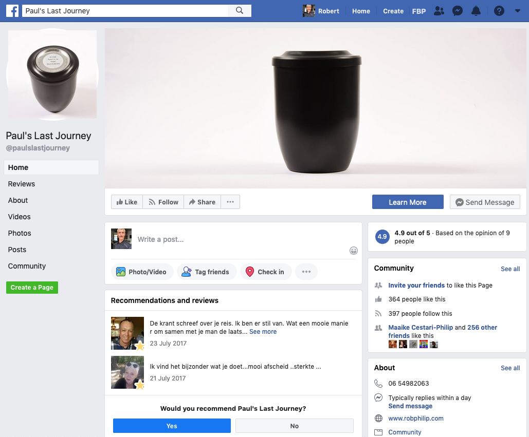Open the Friend Requests icon
The image size is (529, 437).
point(439,11)
